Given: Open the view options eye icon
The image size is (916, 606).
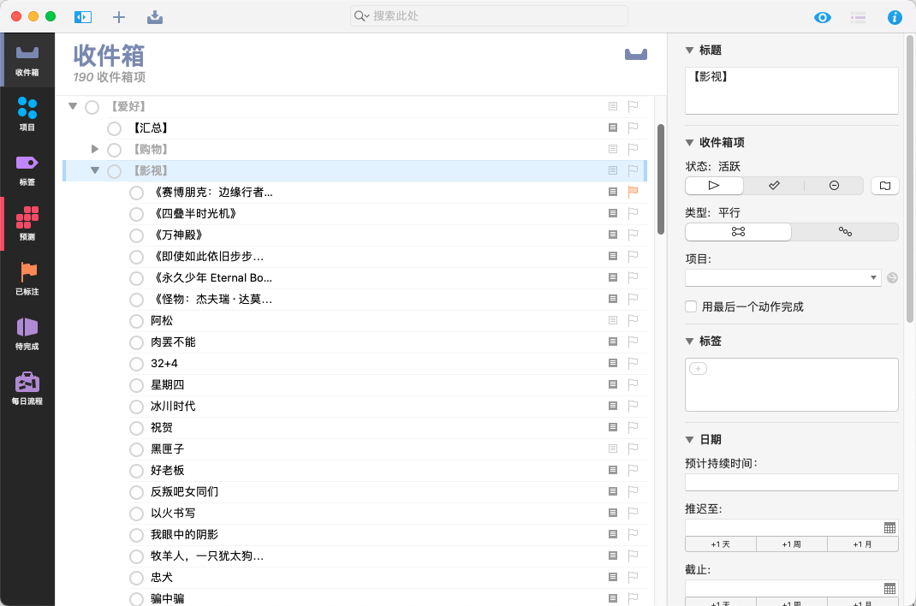Looking at the screenshot, I should [823, 16].
